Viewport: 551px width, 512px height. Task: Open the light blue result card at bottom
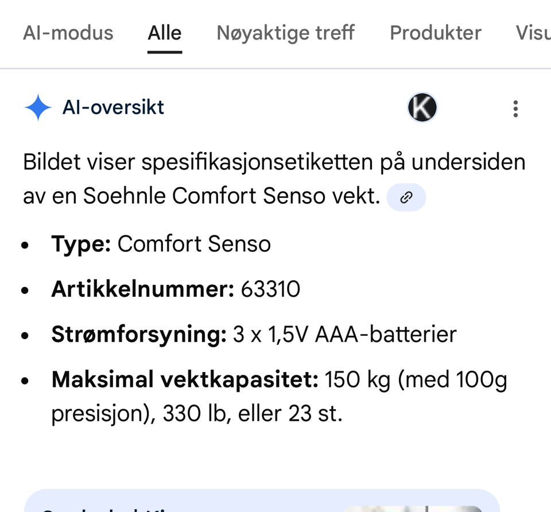click(172, 502)
